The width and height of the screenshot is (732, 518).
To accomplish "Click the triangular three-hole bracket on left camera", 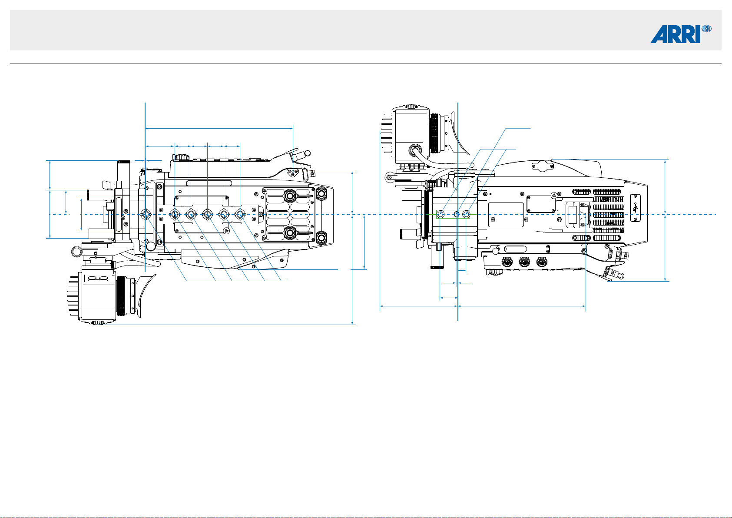I will click(x=293, y=173).
